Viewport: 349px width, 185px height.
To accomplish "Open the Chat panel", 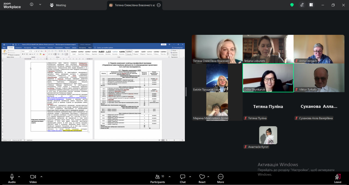I will pos(183,178).
